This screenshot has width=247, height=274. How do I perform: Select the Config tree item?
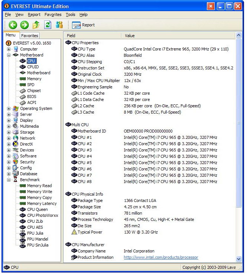(x=26, y=168)
